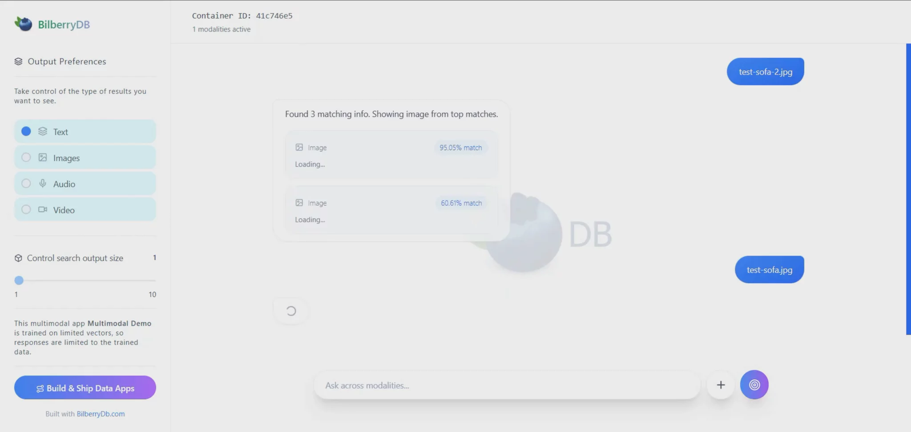Image resolution: width=911 pixels, height=432 pixels.
Task: Click the Multimodal Demo bold text
Action: coord(119,323)
